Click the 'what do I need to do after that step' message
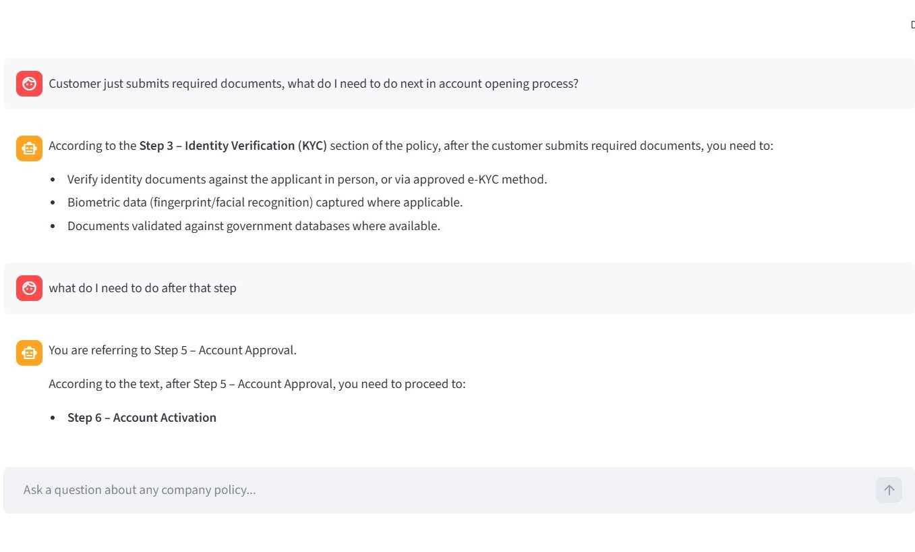This screenshot has height=552, width=915. [x=142, y=288]
